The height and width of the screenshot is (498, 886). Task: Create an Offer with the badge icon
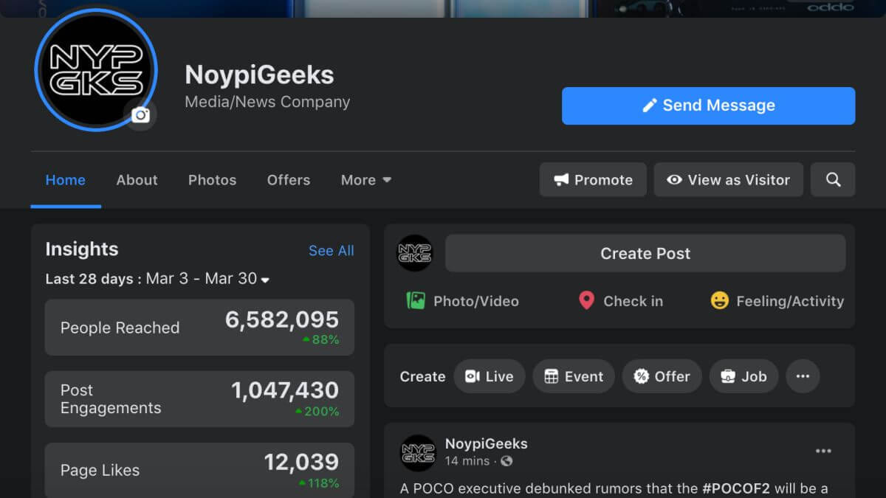662,376
